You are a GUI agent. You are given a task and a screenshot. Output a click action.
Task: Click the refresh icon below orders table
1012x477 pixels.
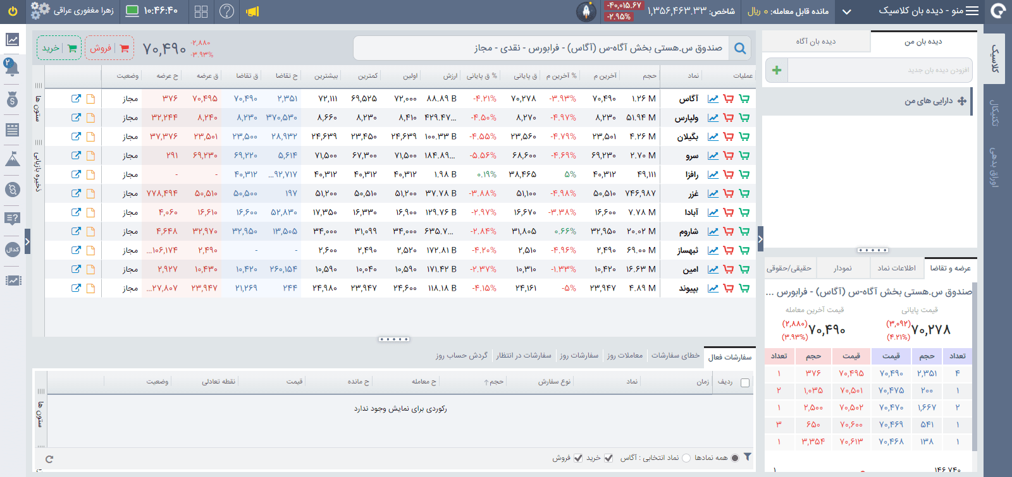(x=49, y=459)
